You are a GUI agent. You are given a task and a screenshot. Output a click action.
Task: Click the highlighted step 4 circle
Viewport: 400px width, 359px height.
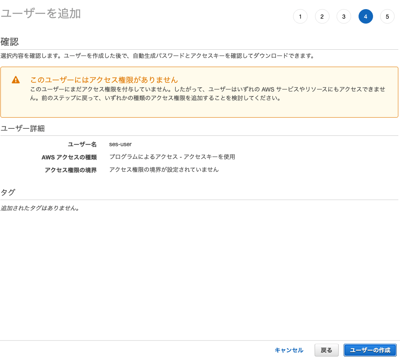coord(366,17)
